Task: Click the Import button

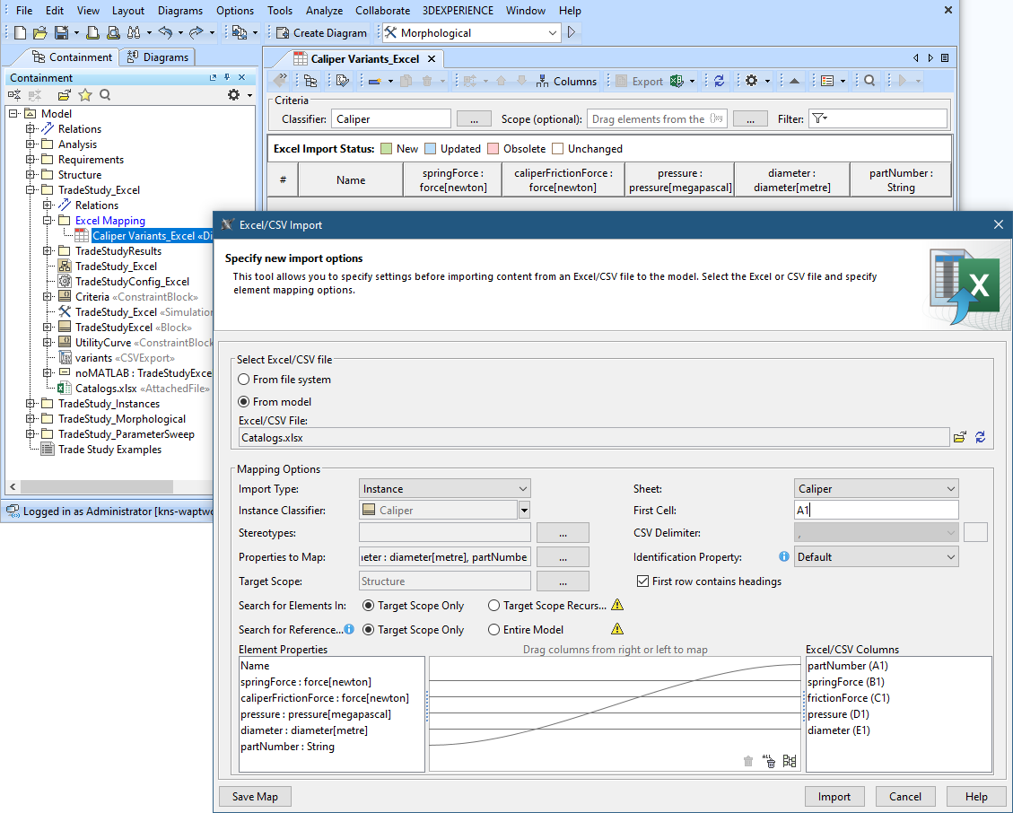Action: coord(834,796)
